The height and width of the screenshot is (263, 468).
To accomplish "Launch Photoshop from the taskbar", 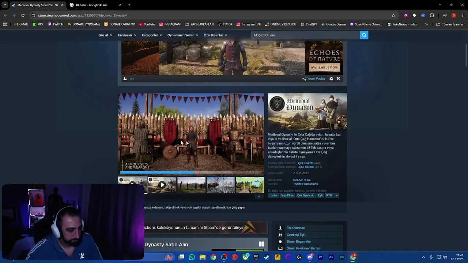I will [x=342, y=257].
